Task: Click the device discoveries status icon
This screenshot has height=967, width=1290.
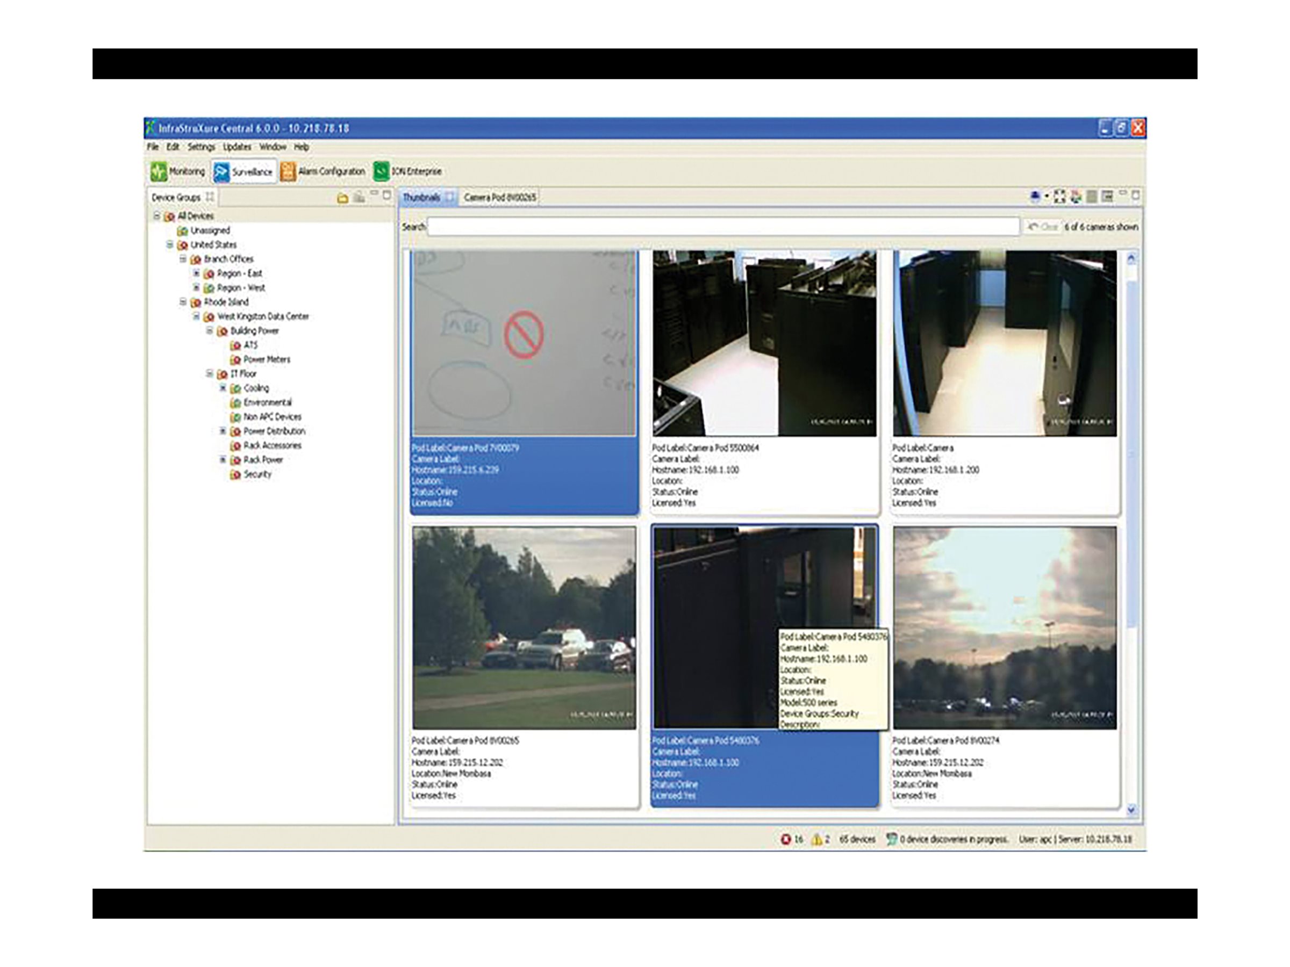Action: pyautogui.click(x=891, y=839)
